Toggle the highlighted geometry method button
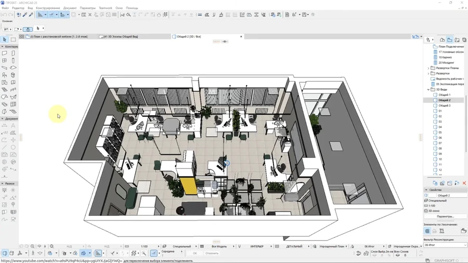The height and width of the screenshot is (263, 468). coord(28,29)
